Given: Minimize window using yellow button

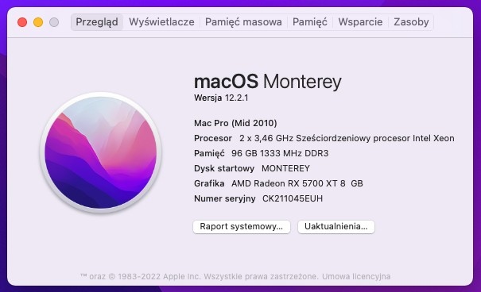Looking at the screenshot, I should (x=38, y=22).
